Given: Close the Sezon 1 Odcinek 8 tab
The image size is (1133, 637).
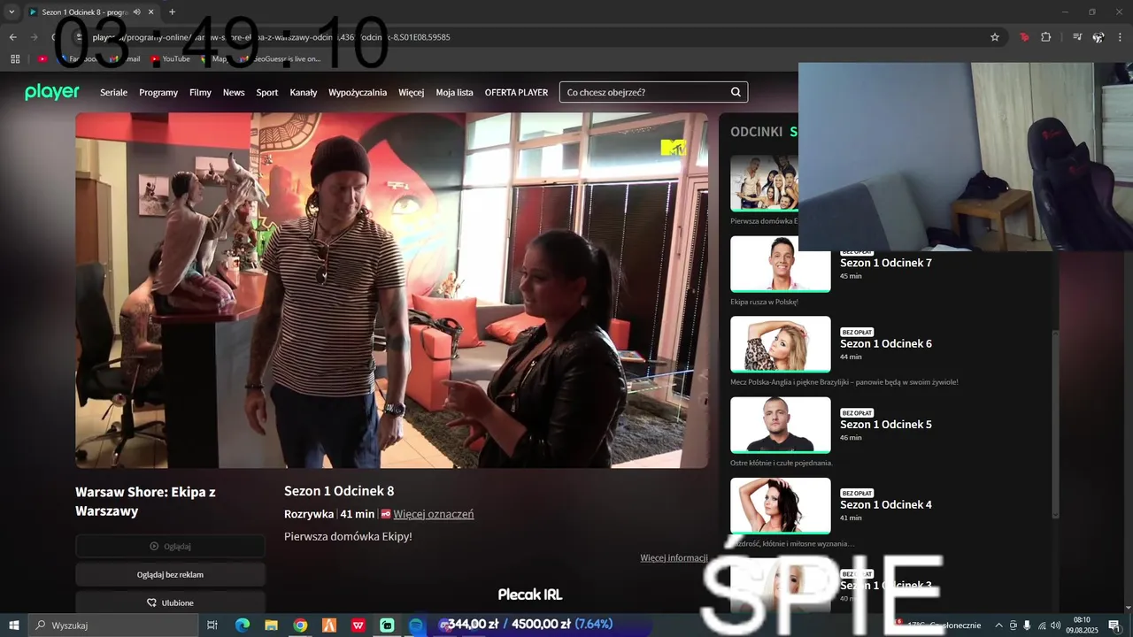Looking at the screenshot, I should [x=151, y=12].
